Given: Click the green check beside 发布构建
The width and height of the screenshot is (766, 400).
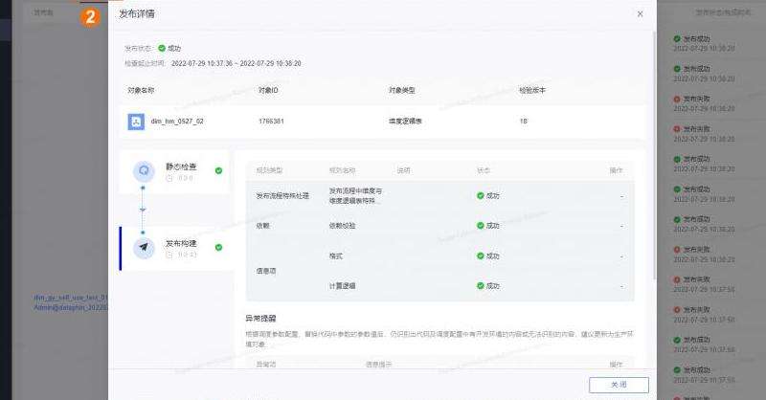Looking at the screenshot, I should click(x=219, y=247).
